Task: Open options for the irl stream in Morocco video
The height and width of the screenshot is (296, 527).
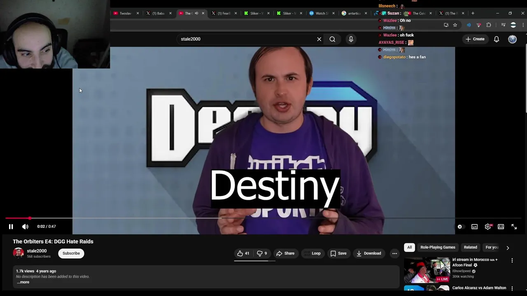Action: coord(512,261)
